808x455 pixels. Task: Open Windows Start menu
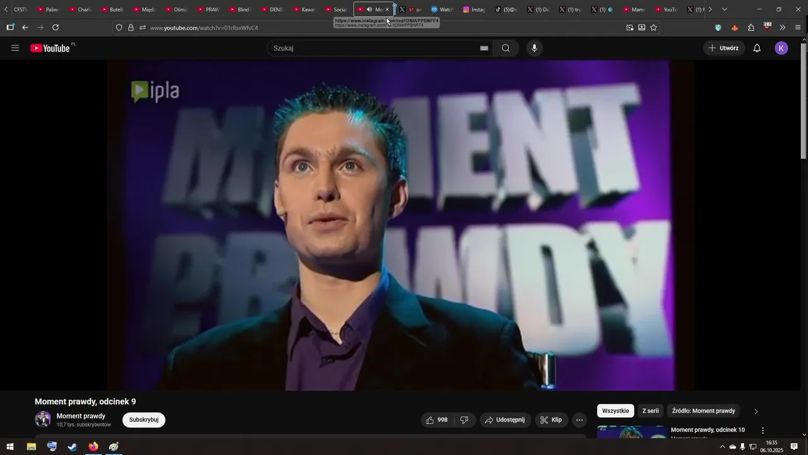[10, 447]
